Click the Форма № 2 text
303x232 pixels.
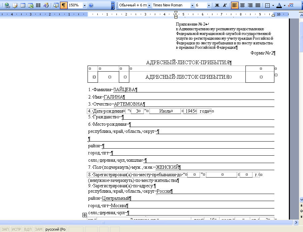pyautogui.click(x=262, y=53)
